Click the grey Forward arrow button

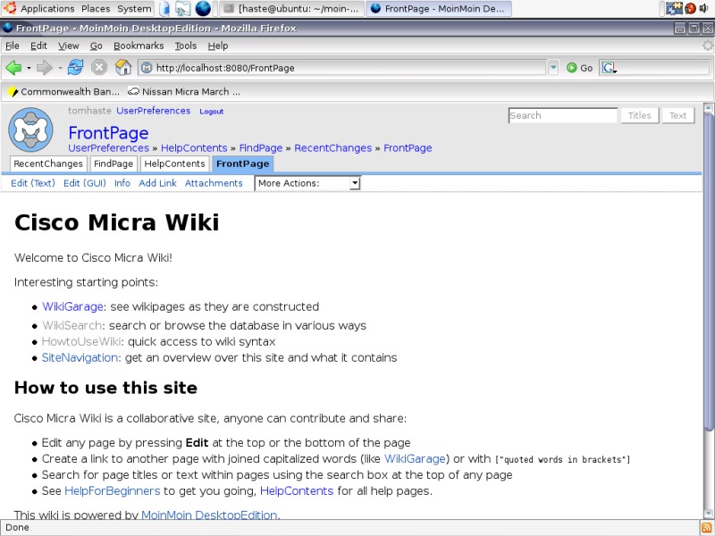tap(44, 68)
